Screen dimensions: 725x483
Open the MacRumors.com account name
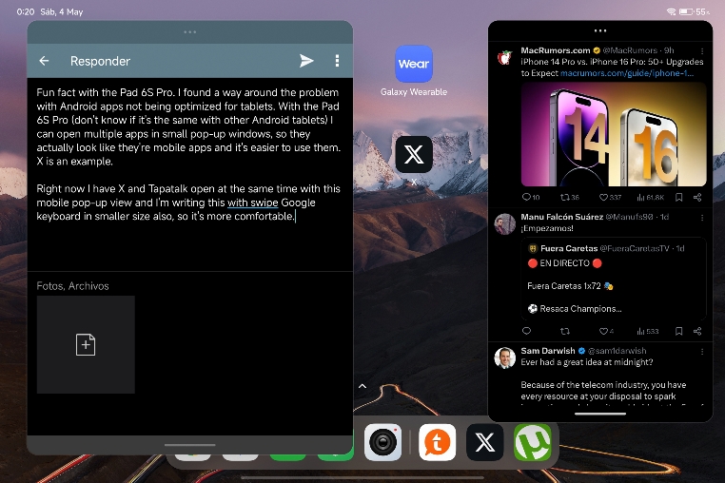556,50
